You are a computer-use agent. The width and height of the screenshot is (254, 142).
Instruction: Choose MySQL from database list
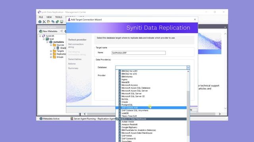click(x=125, y=99)
